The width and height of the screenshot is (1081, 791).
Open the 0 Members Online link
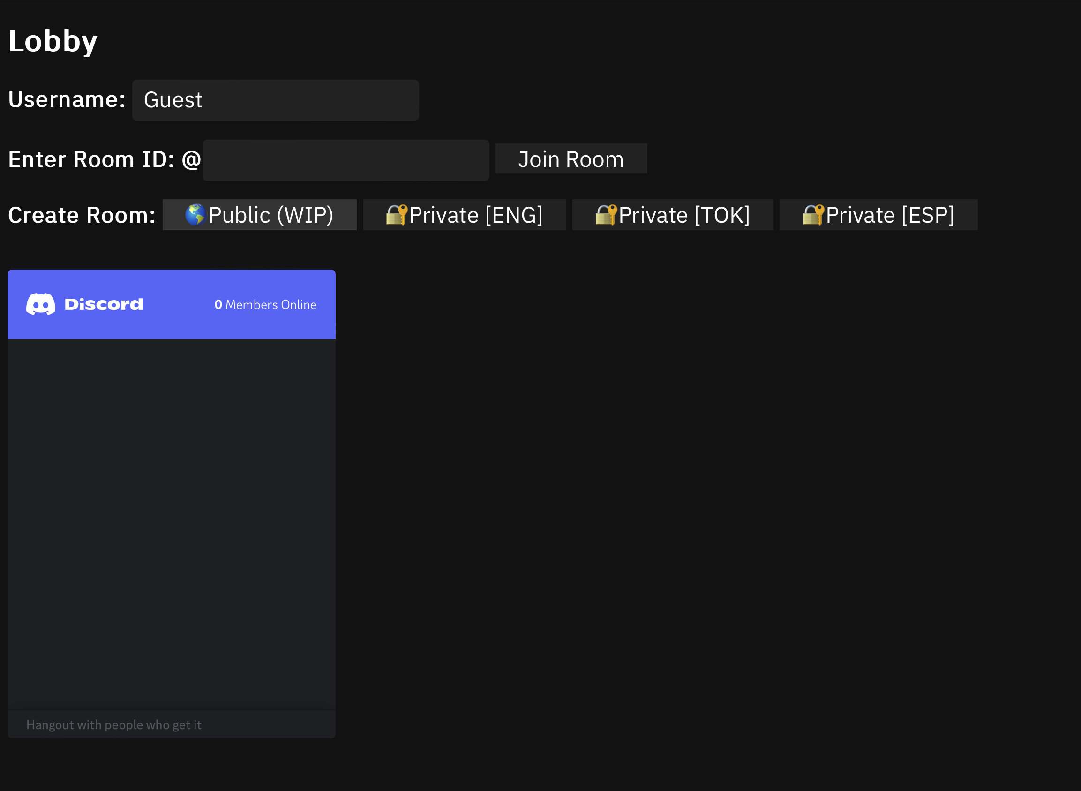(265, 305)
